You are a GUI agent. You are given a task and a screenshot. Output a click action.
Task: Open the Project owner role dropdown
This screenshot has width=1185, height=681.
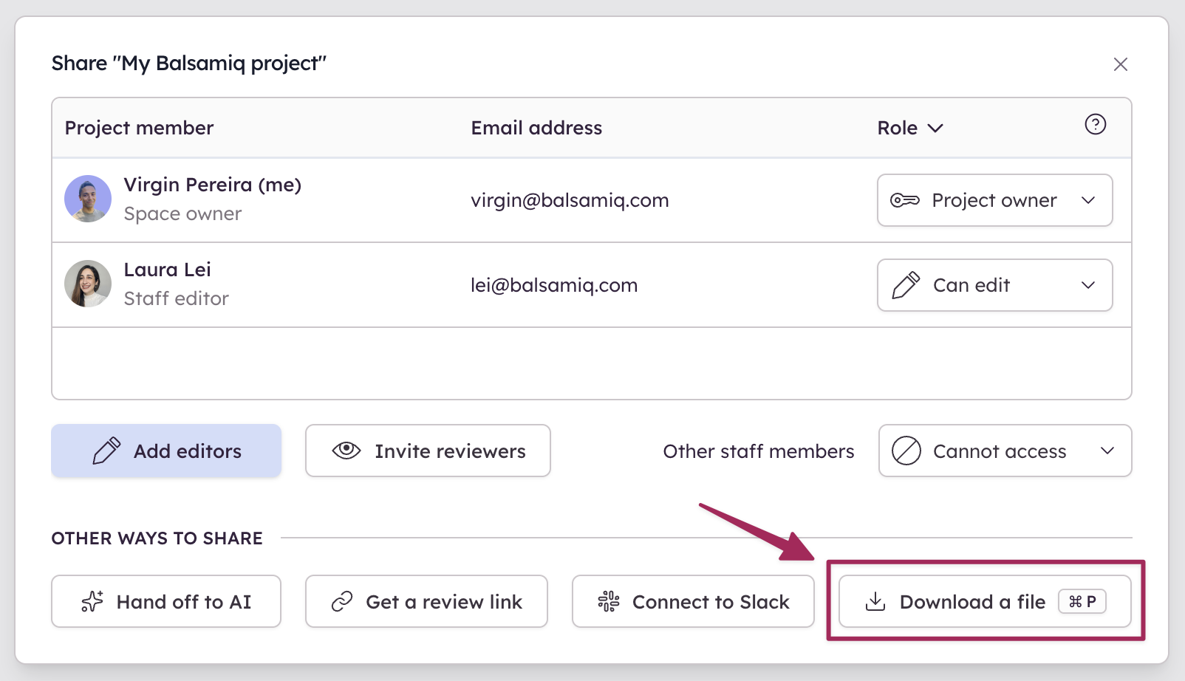[994, 200]
